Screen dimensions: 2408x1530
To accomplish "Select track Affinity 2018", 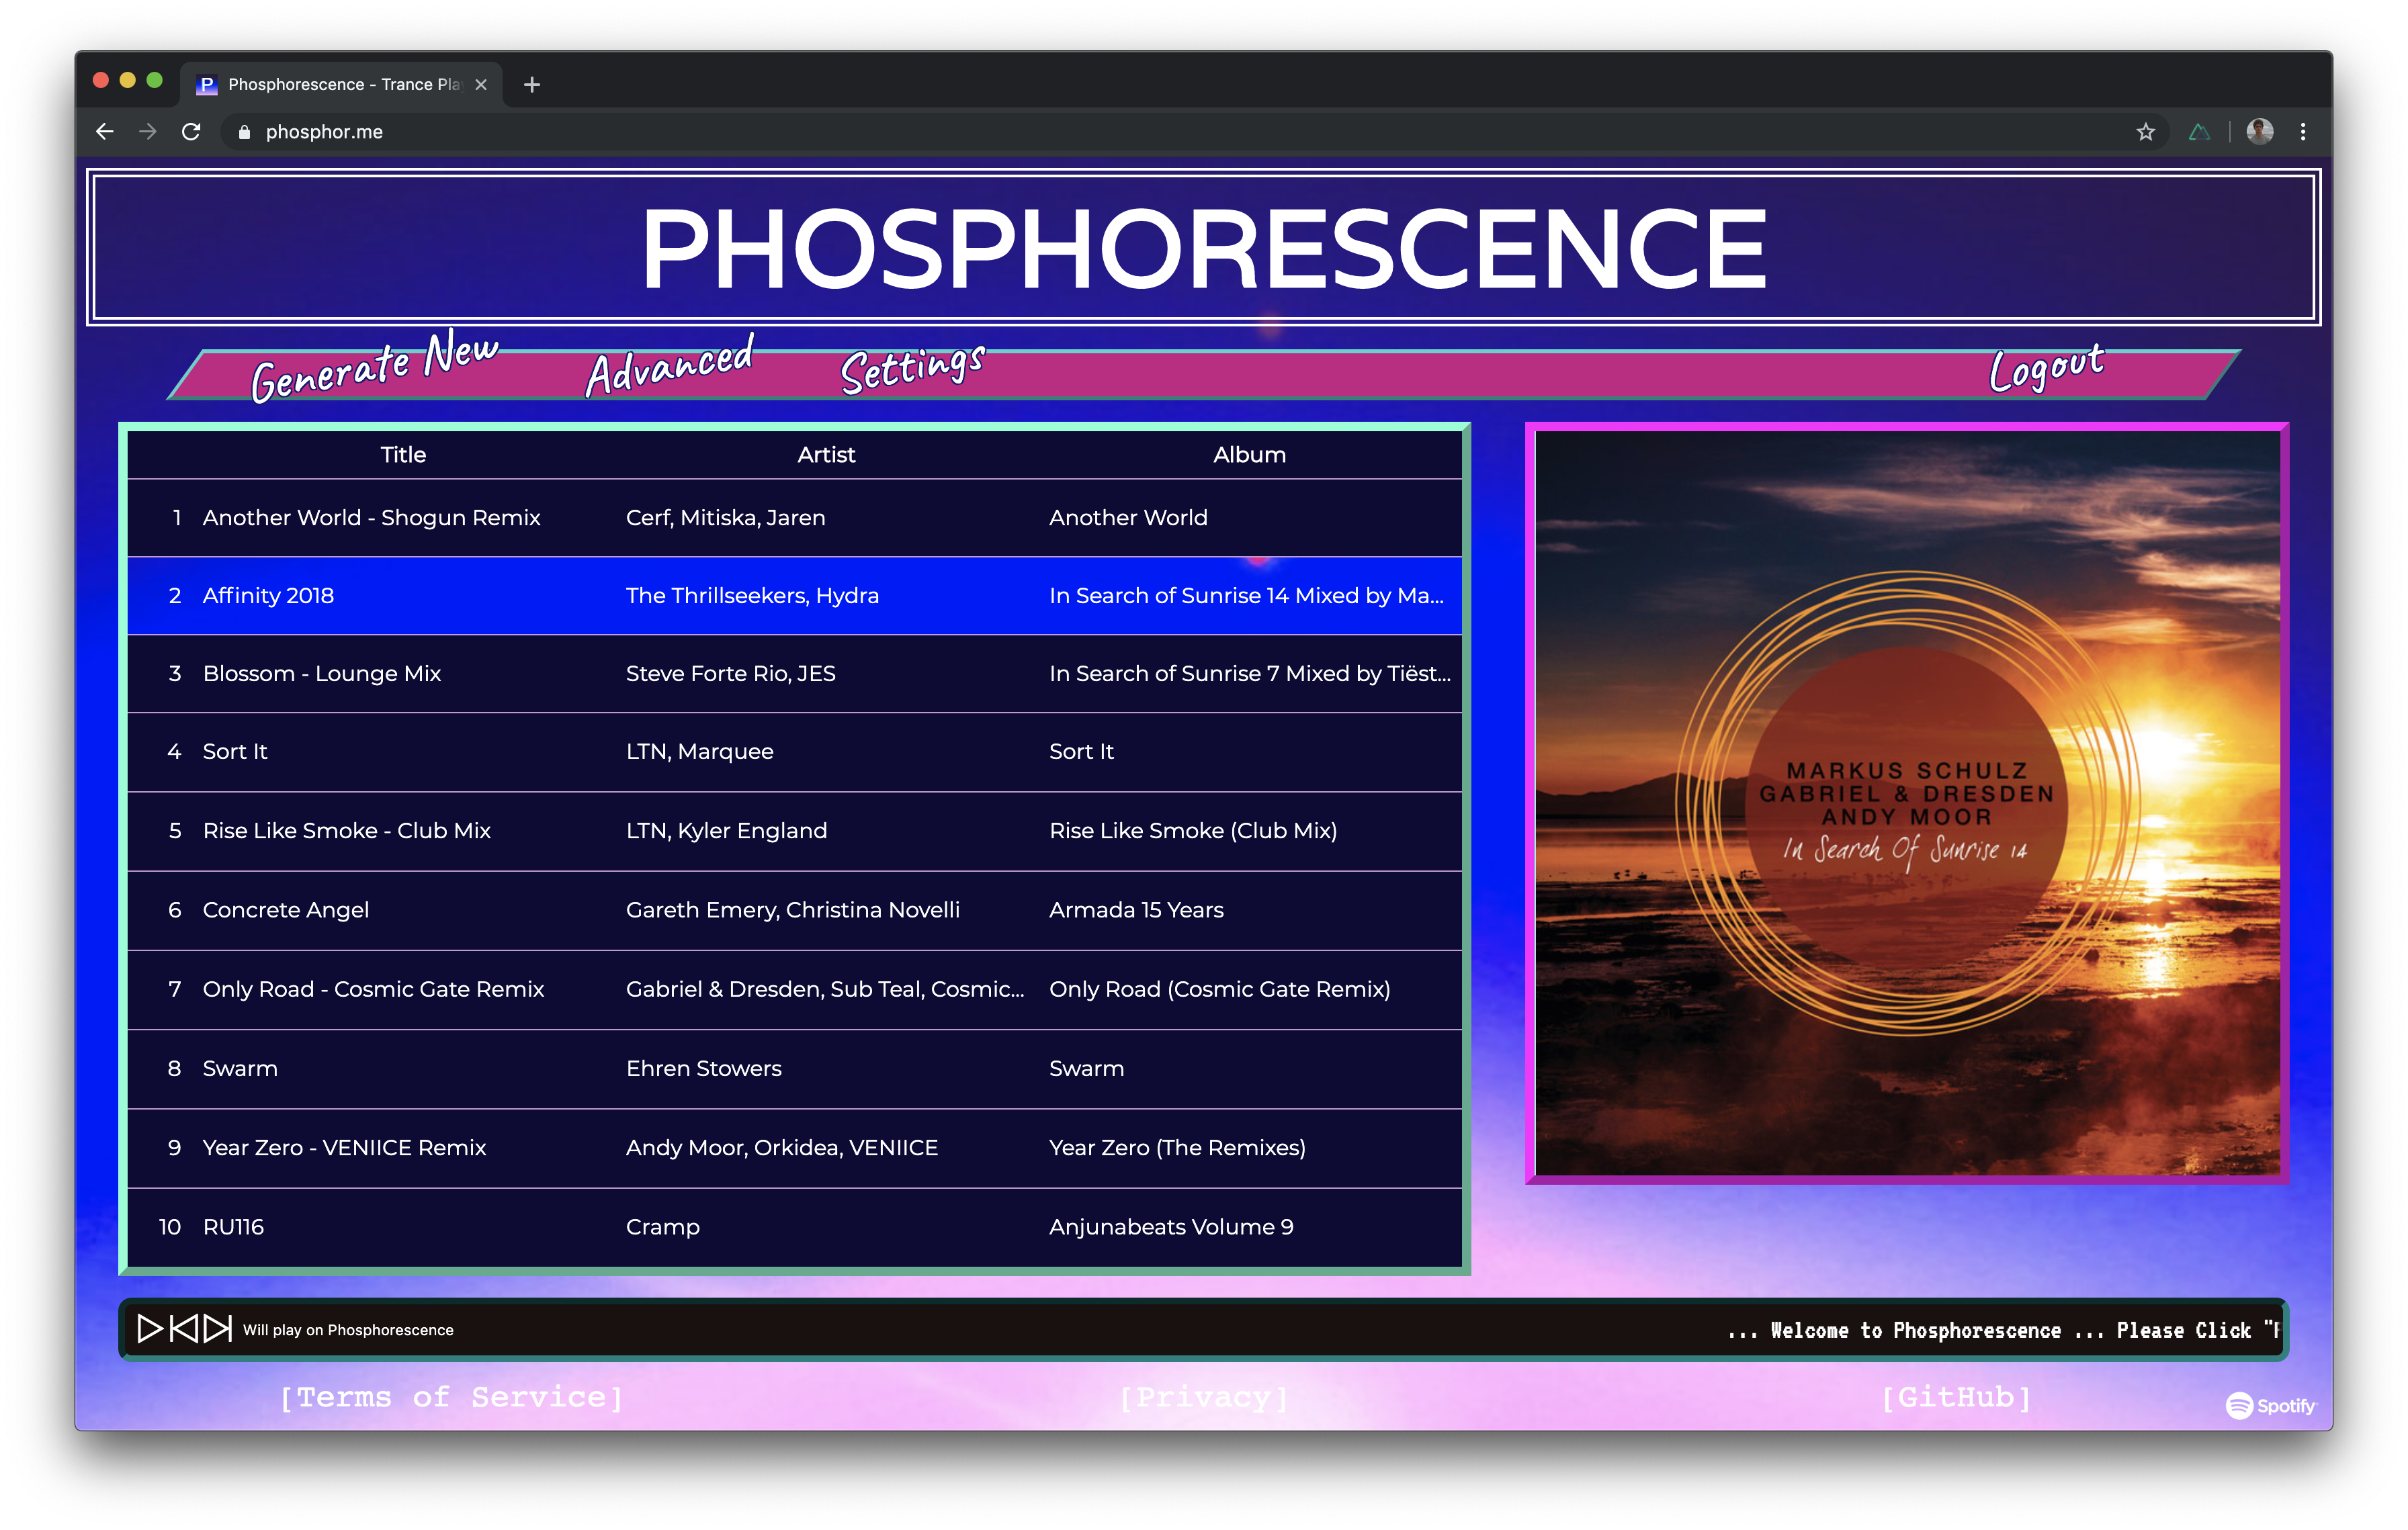I will [x=268, y=596].
